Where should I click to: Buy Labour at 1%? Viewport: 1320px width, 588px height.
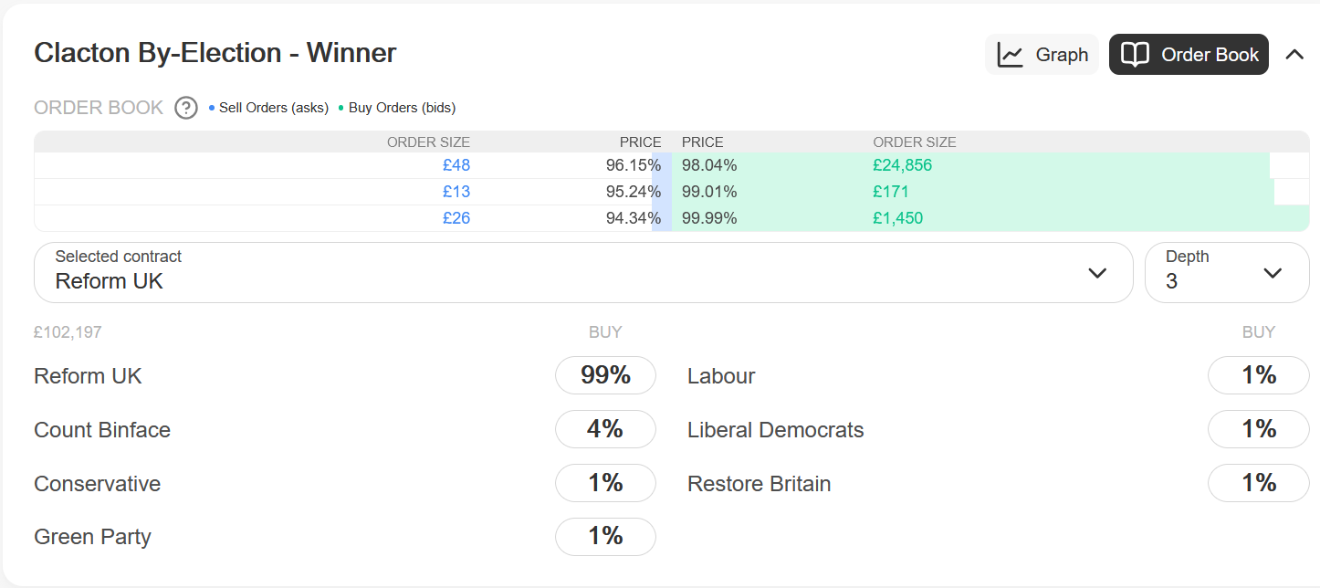click(x=1259, y=375)
